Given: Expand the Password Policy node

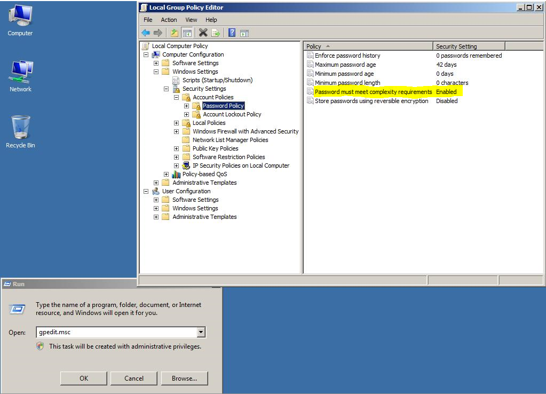Looking at the screenshot, I should coord(187,106).
